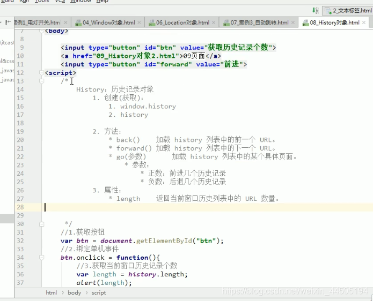Click the file icon on 04_Window对象.html tab
This screenshot has height=301, width=373.
click(78, 23)
